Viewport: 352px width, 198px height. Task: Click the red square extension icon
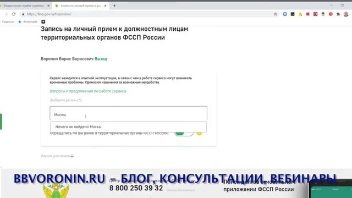(308, 14)
